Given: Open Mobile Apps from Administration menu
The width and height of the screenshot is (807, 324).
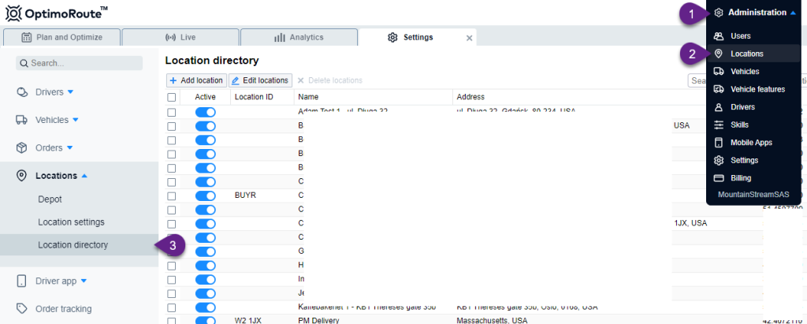Looking at the screenshot, I should [753, 143].
